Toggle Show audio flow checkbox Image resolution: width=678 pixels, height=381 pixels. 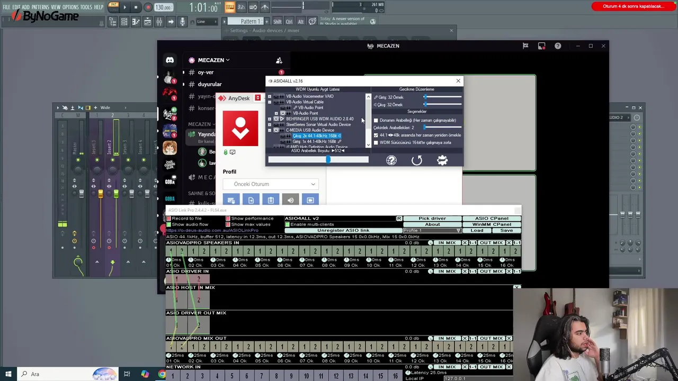click(x=168, y=224)
